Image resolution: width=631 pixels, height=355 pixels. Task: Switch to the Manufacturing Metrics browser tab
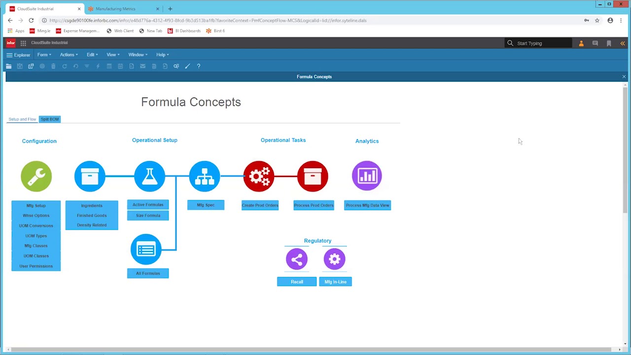[122, 9]
